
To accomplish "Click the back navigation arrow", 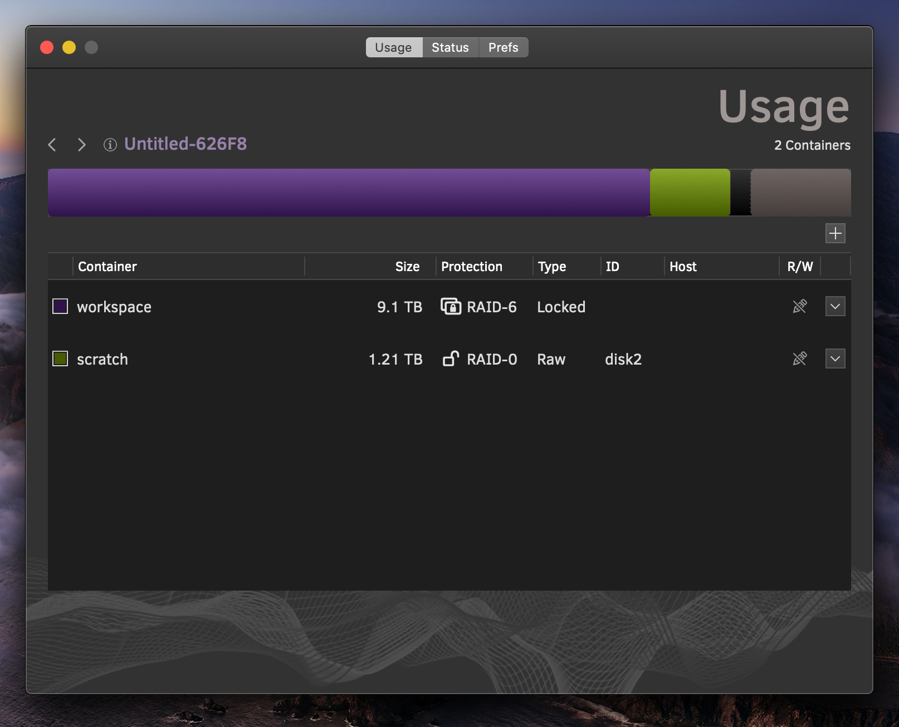I will (52, 145).
